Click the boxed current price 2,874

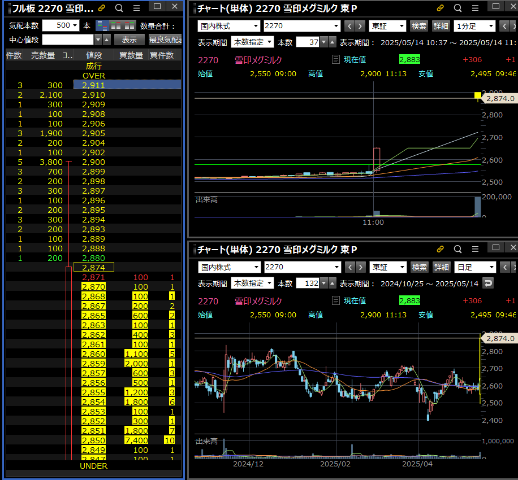click(x=93, y=267)
